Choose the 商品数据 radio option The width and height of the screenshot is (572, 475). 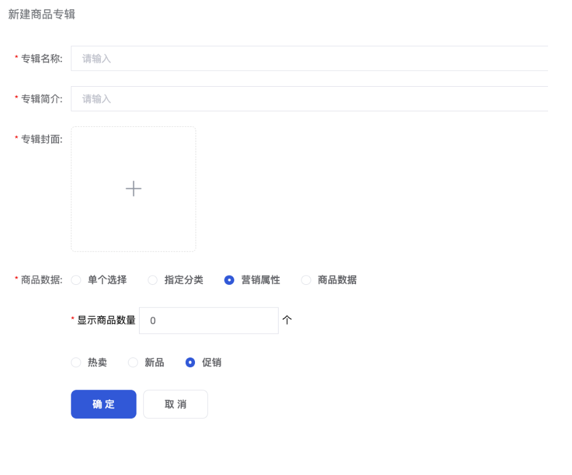coord(306,281)
